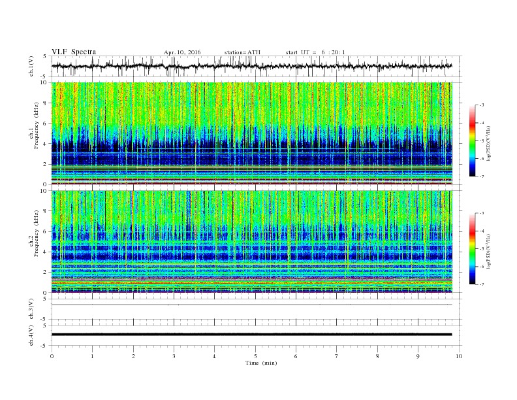Click the 'start UT = 6 :20: 1' label
The width and height of the screenshot is (517, 400).
tap(315, 52)
